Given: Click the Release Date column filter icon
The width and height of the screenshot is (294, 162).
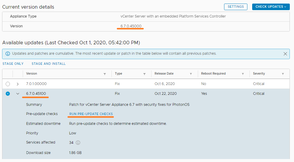Looking at the screenshot, I should point(191,74).
